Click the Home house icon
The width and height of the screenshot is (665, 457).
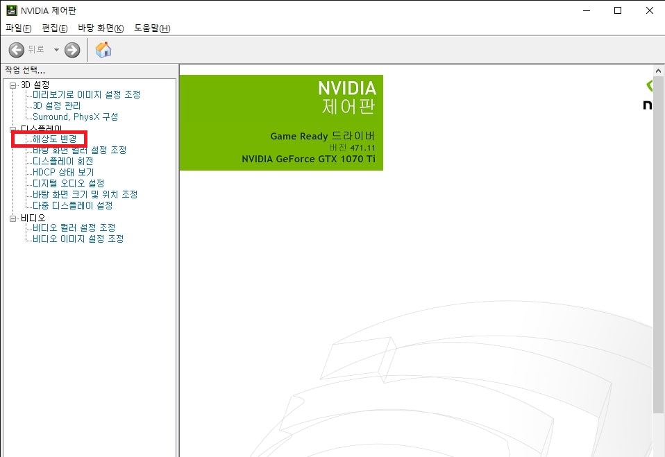click(103, 50)
